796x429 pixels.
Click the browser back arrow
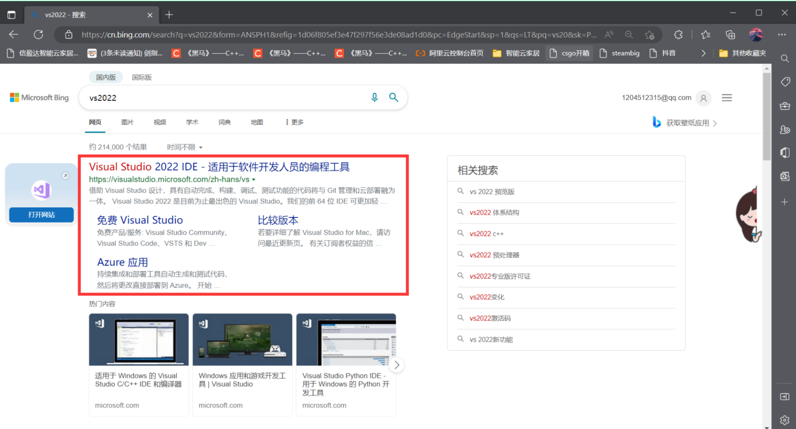click(x=14, y=35)
